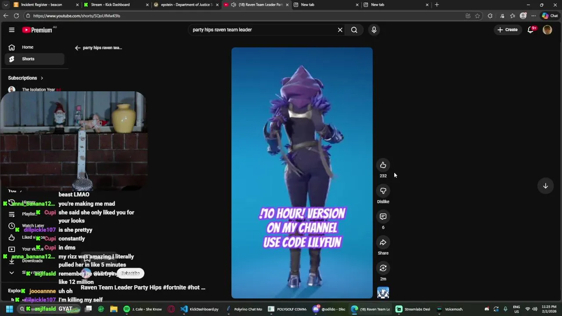Open the Remix button
This screenshot has width=562, height=316.
tap(383, 268)
